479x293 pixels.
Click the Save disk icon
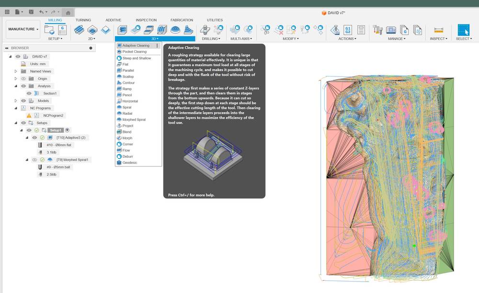tap(31, 12)
